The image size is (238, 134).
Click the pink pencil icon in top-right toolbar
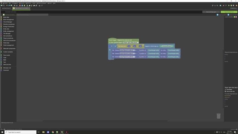pyautogui.click(x=223, y=6)
